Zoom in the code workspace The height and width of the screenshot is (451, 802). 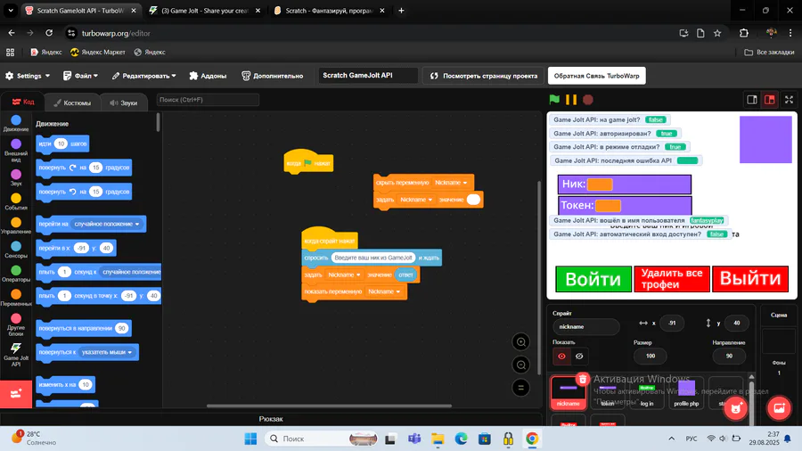point(520,342)
